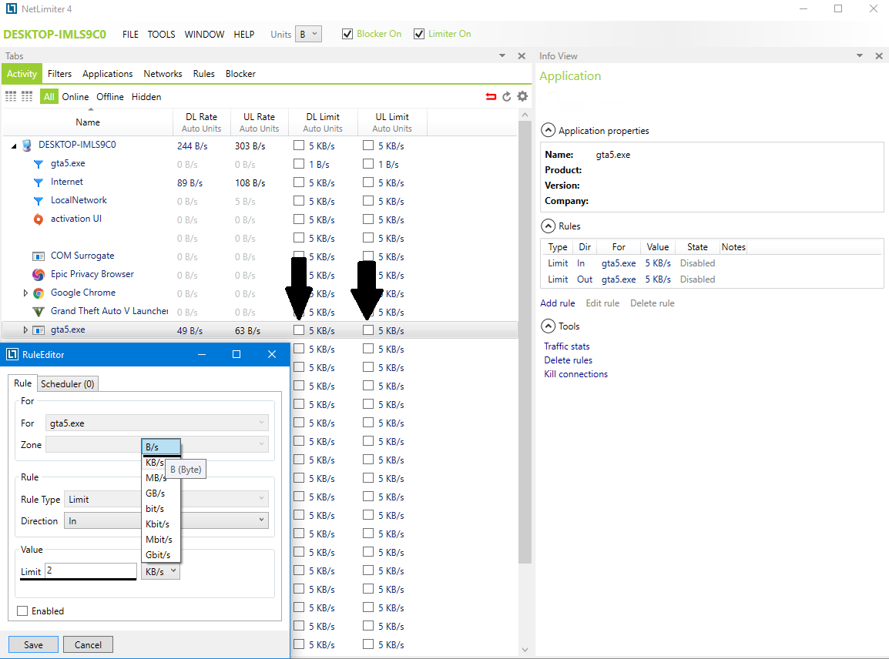Check DL Limit box on highlighted gta5.exe row
Image resolution: width=889 pixels, height=659 pixels.
coord(299,329)
